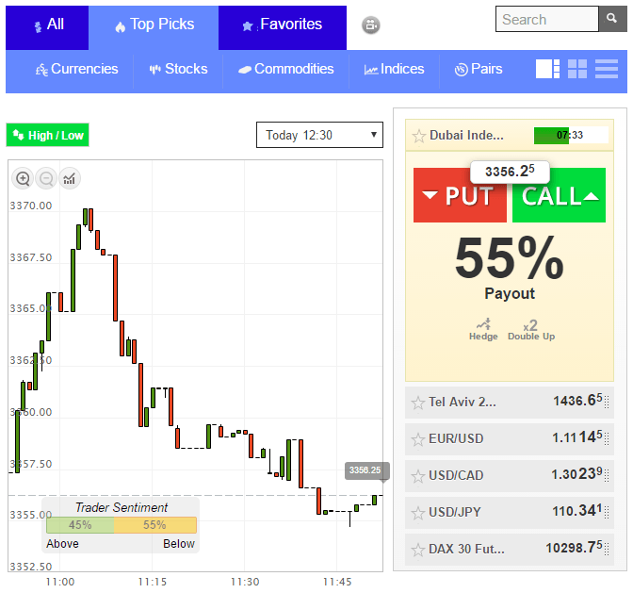This screenshot has width=633, height=593.
Task: Filter by Commodities category
Action: point(285,69)
